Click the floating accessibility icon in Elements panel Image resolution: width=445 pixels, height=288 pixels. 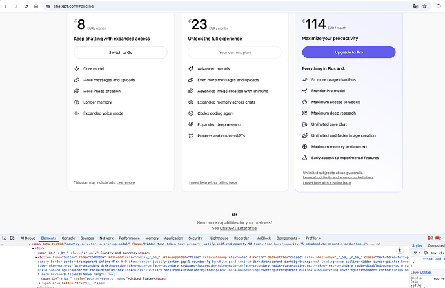[x=400, y=250]
